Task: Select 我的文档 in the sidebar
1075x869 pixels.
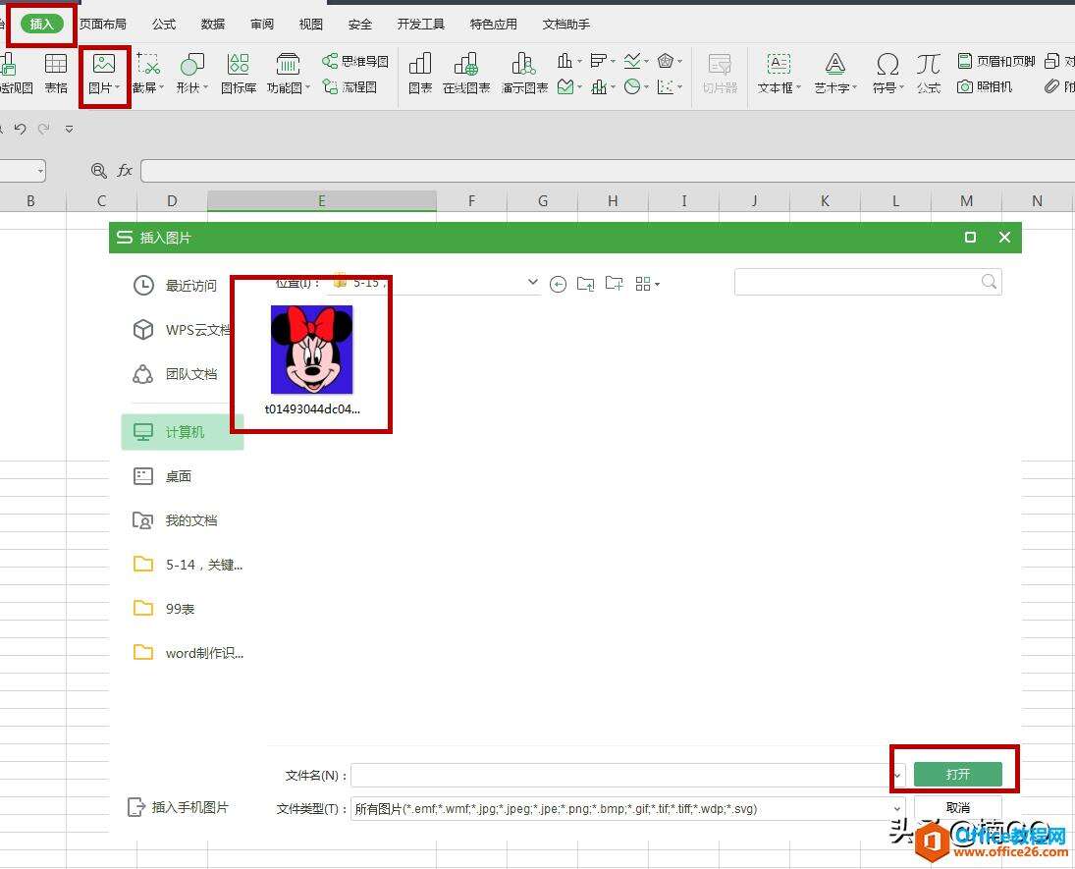Action: pyautogui.click(x=191, y=520)
